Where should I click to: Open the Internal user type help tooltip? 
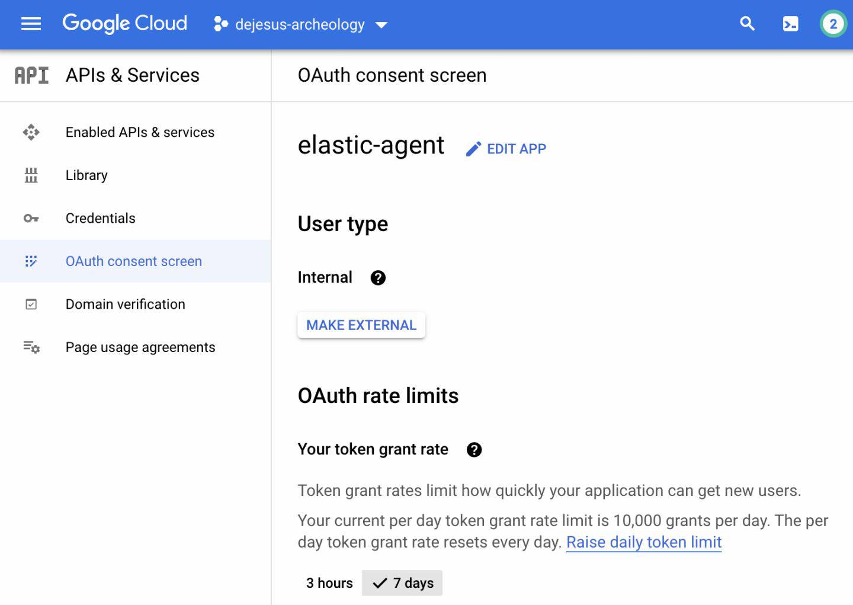click(378, 277)
